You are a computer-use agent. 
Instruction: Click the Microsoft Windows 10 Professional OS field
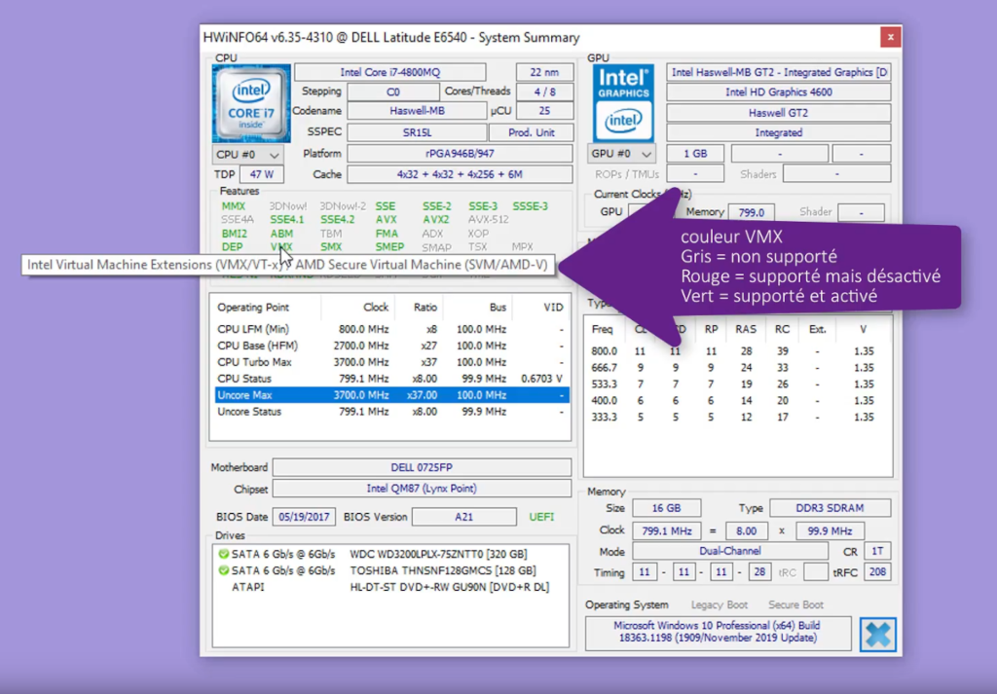coord(718,632)
